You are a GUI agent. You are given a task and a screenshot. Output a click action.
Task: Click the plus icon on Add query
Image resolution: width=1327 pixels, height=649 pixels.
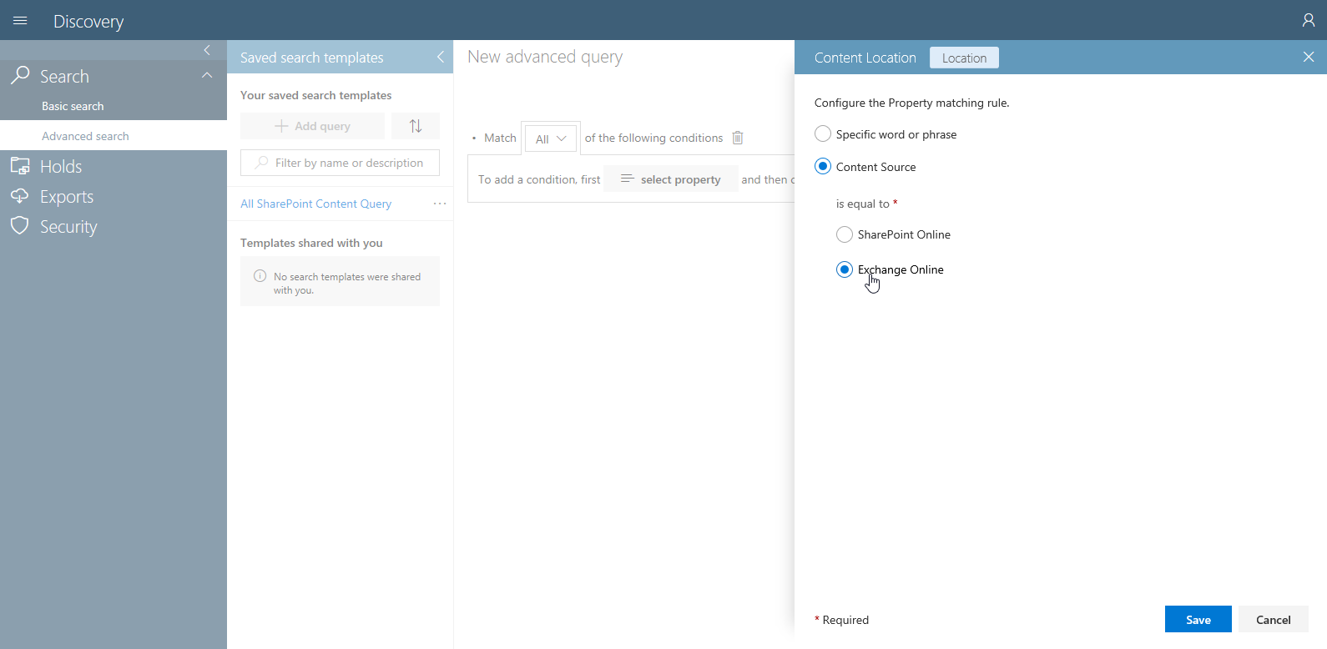pos(281,126)
